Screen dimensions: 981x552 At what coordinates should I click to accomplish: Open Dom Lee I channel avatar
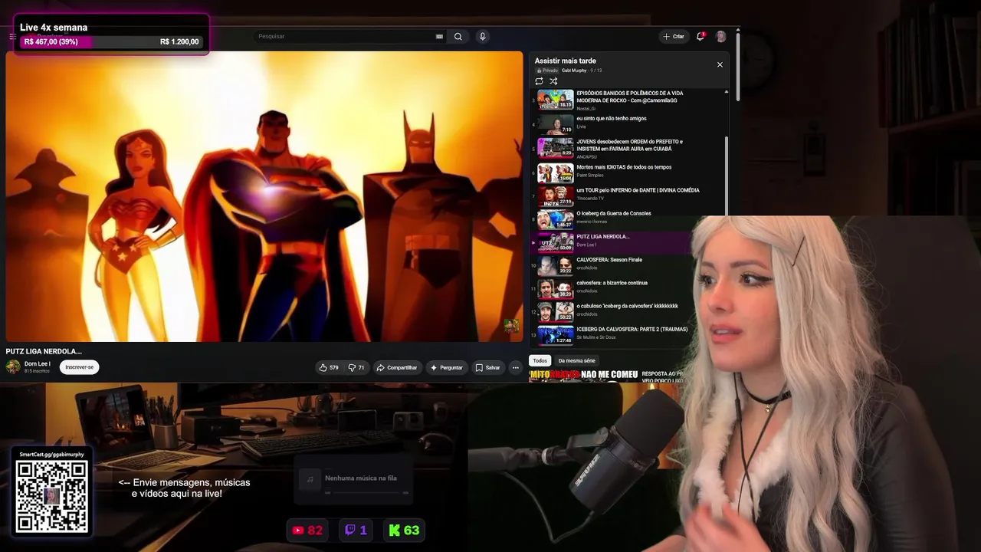click(x=13, y=367)
